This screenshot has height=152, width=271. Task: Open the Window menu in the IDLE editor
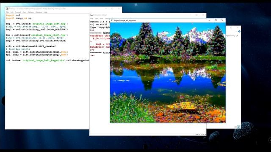point(39,12)
